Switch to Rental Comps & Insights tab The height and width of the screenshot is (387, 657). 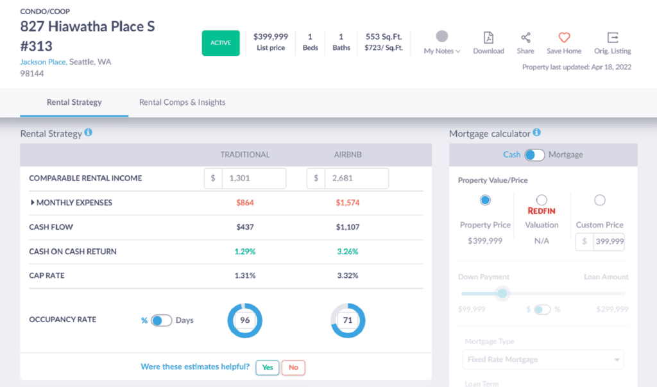182,102
